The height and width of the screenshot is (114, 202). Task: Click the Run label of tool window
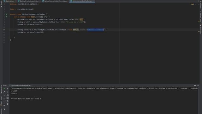coord(5,85)
